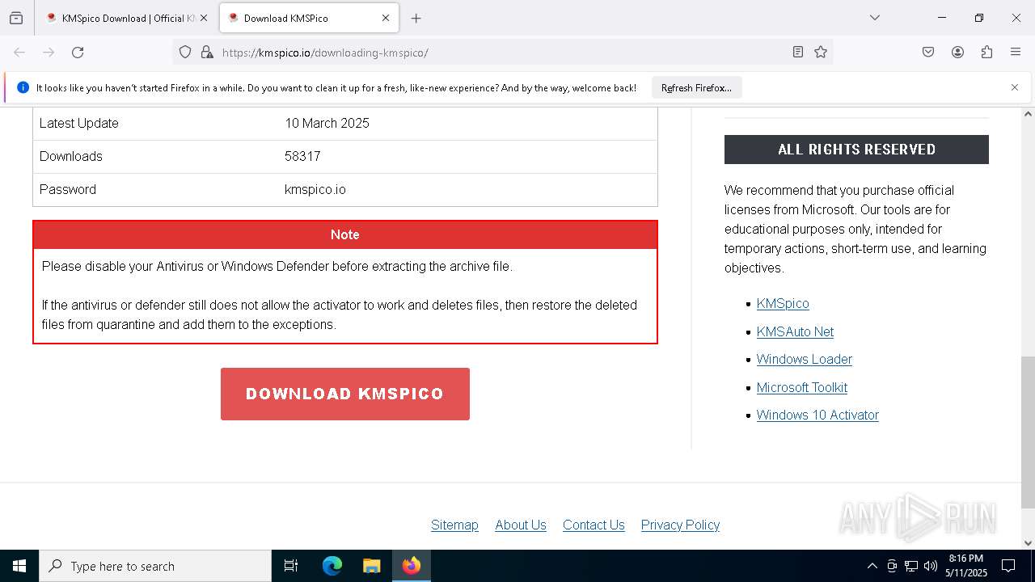Image resolution: width=1035 pixels, height=582 pixels.
Task: Click the page vertical scrollbar thumb
Action: click(1028, 432)
